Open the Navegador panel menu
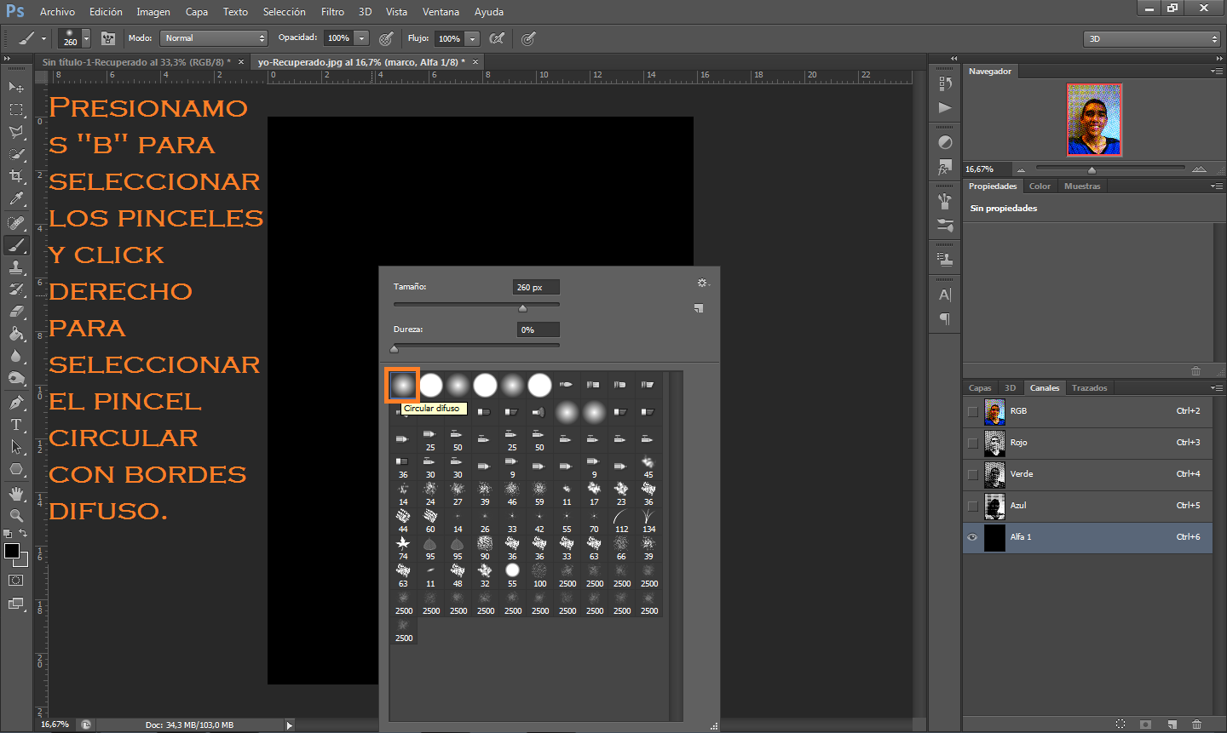 (x=1216, y=72)
